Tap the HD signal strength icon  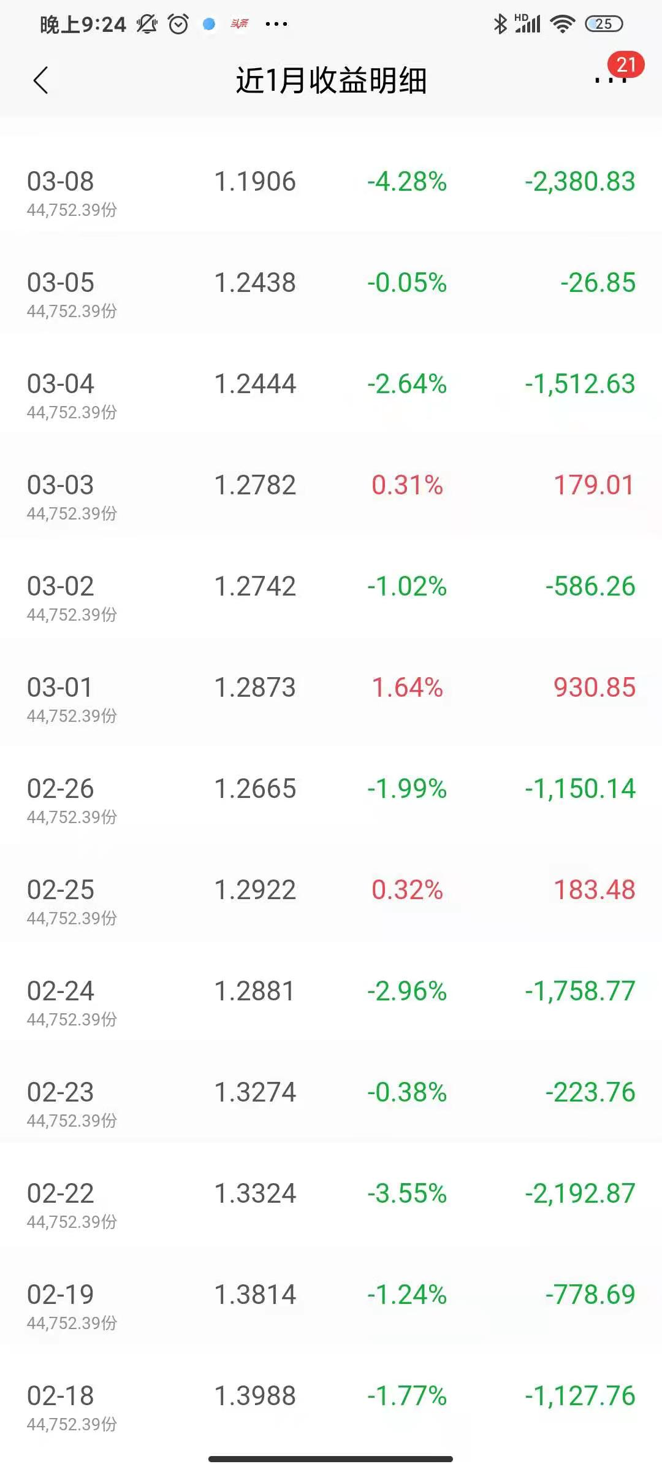[528, 23]
